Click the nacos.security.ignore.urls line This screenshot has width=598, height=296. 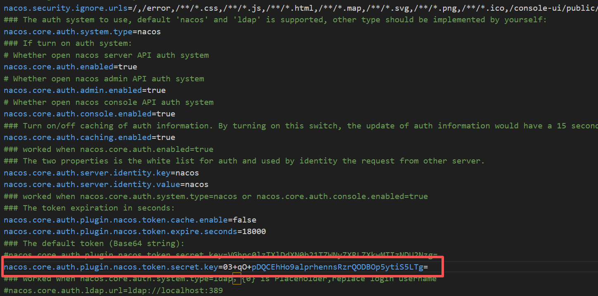(301, 8)
